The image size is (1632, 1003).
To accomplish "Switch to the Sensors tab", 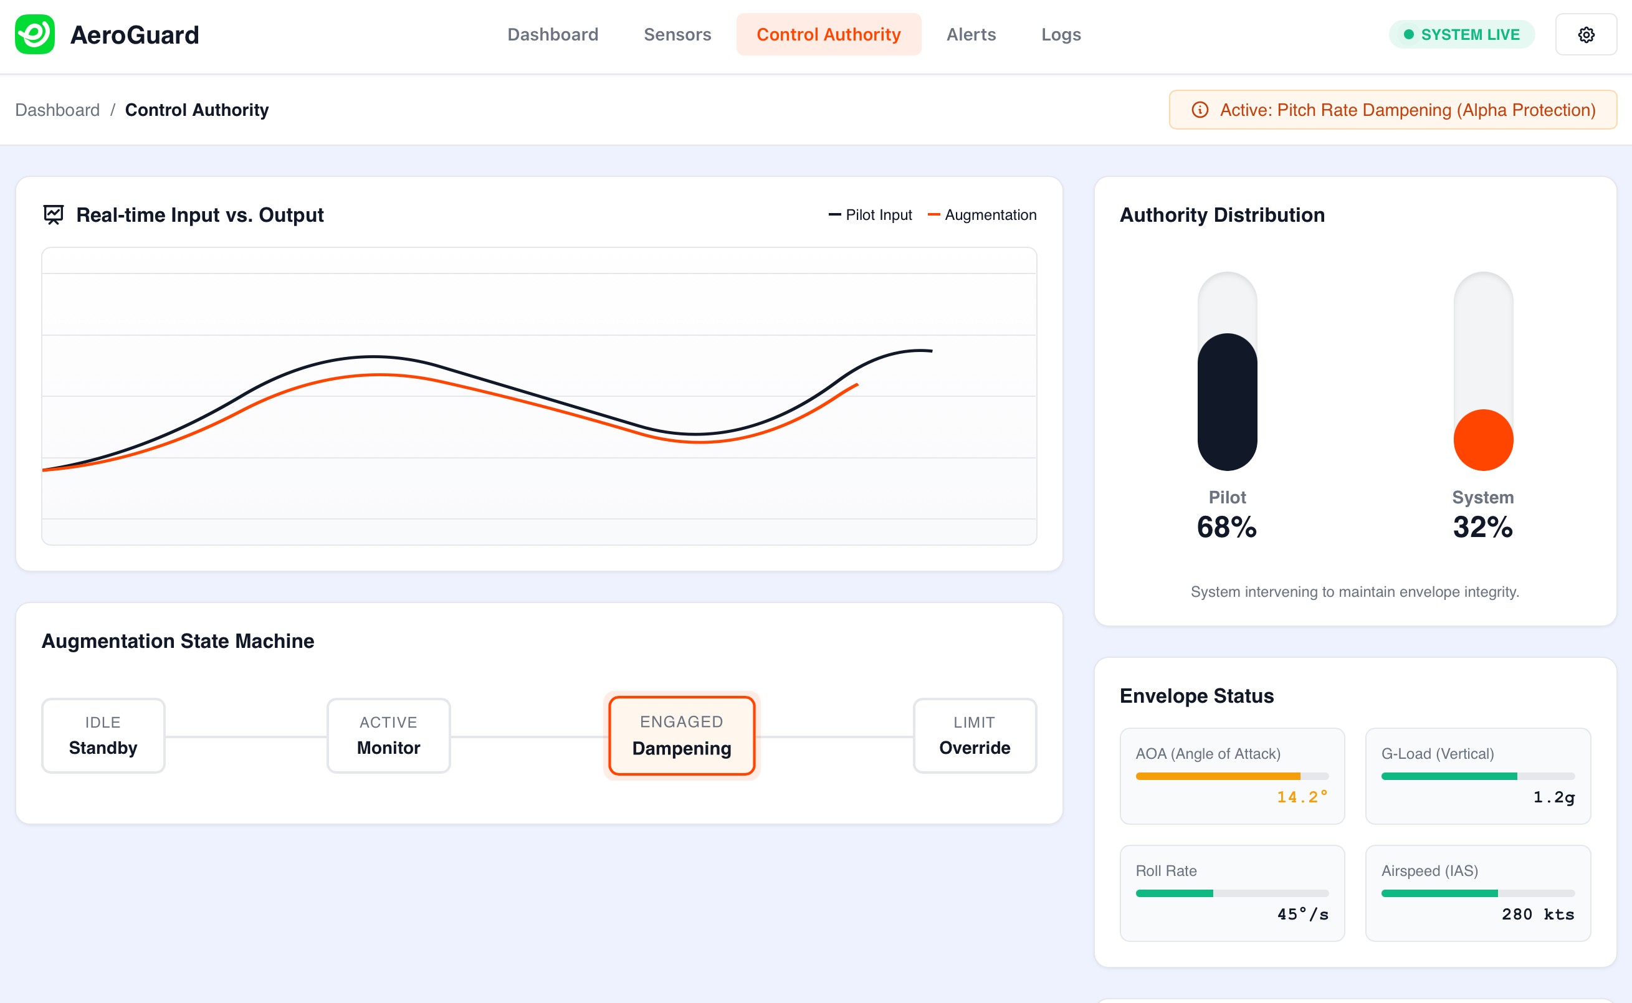I will point(677,34).
